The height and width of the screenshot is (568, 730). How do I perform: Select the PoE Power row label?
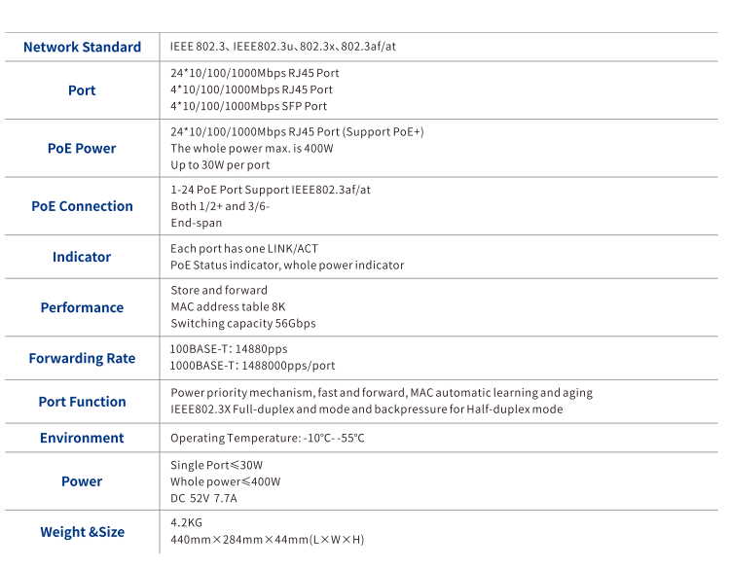tap(82, 149)
